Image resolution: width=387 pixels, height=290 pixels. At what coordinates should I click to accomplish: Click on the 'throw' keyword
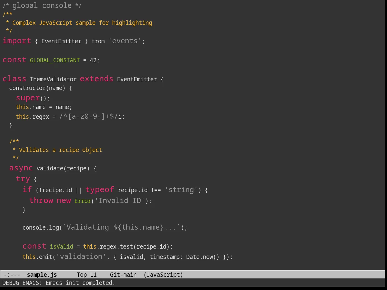(x=41, y=200)
